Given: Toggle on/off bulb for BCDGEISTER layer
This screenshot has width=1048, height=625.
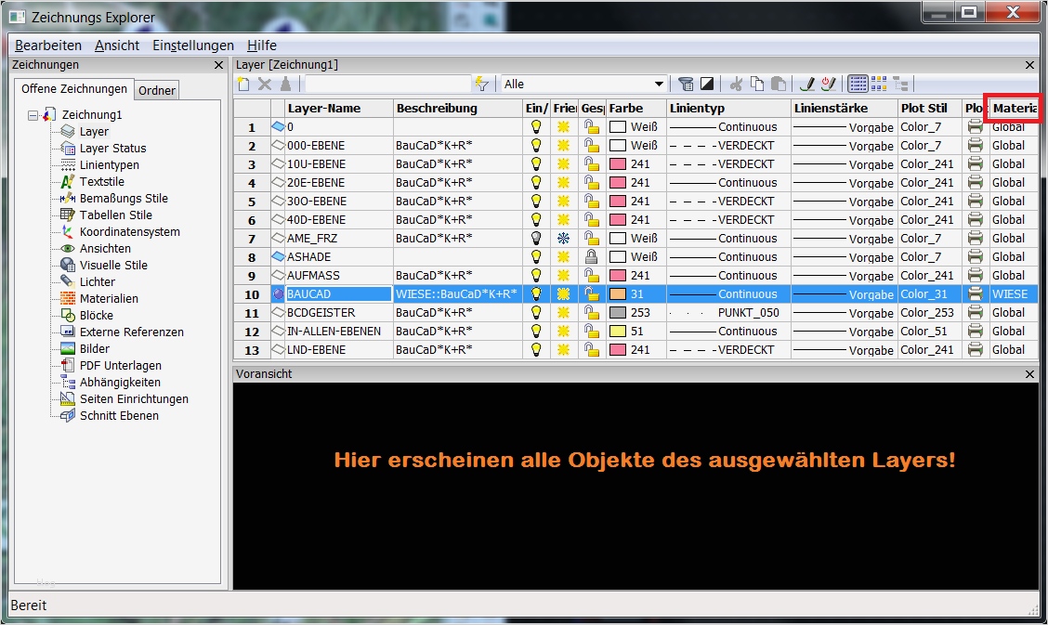Looking at the screenshot, I should [536, 312].
